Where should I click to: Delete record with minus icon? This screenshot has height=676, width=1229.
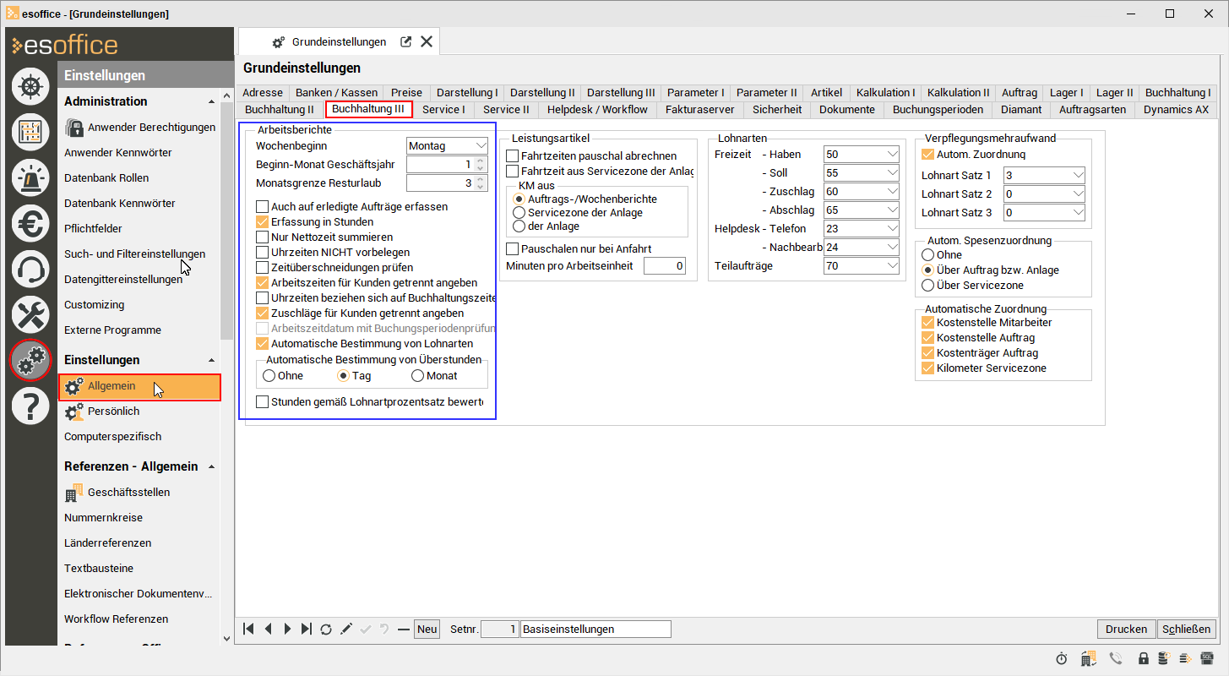tap(404, 629)
